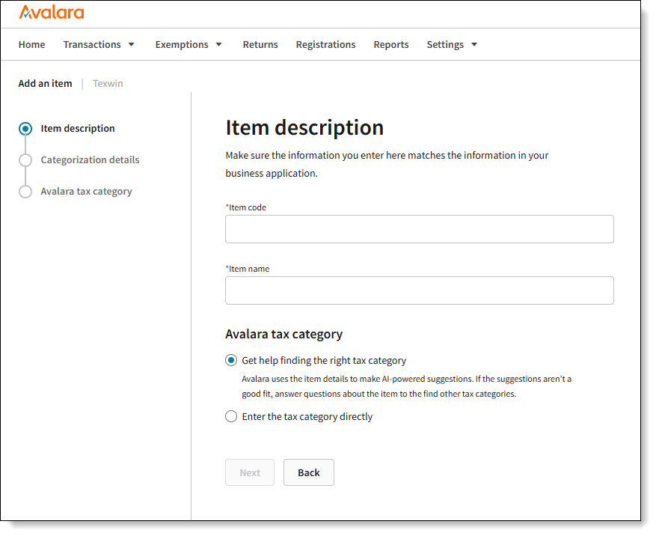Open the Exemptions dropdown menu

point(188,45)
